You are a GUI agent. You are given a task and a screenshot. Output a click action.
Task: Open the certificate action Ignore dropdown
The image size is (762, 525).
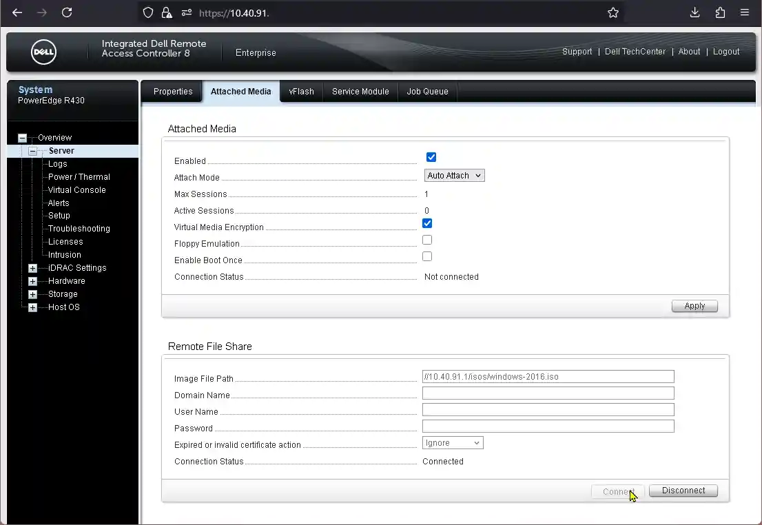pyautogui.click(x=453, y=443)
